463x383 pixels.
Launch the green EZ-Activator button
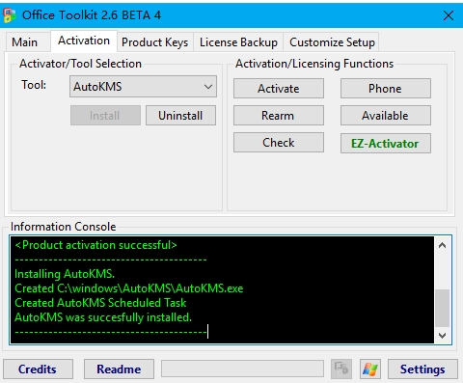[x=386, y=144]
